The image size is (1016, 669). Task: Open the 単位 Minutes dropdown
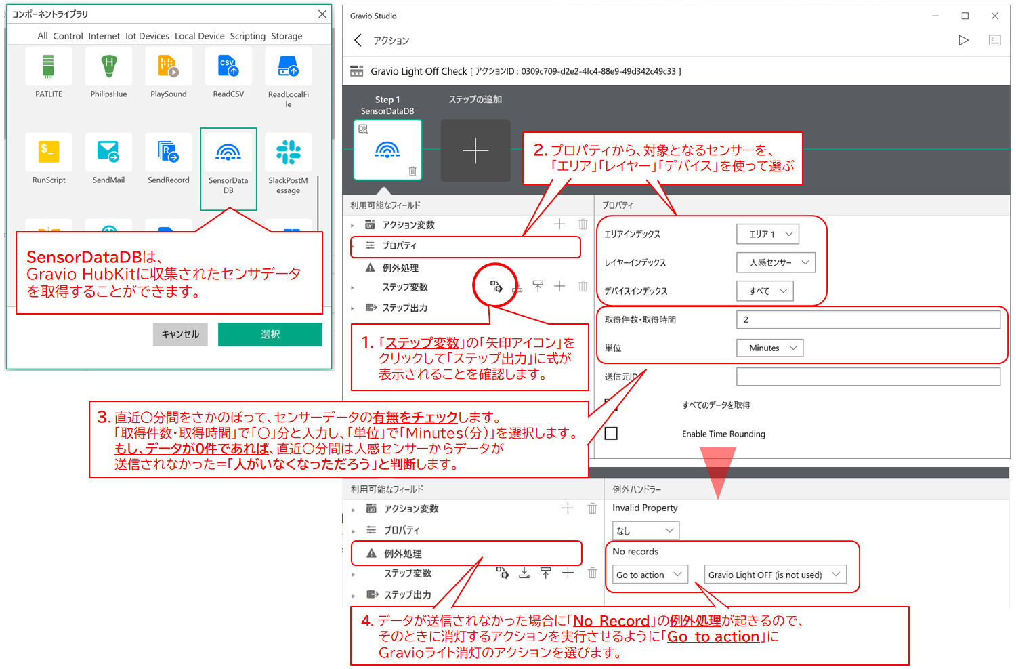tap(769, 348)
